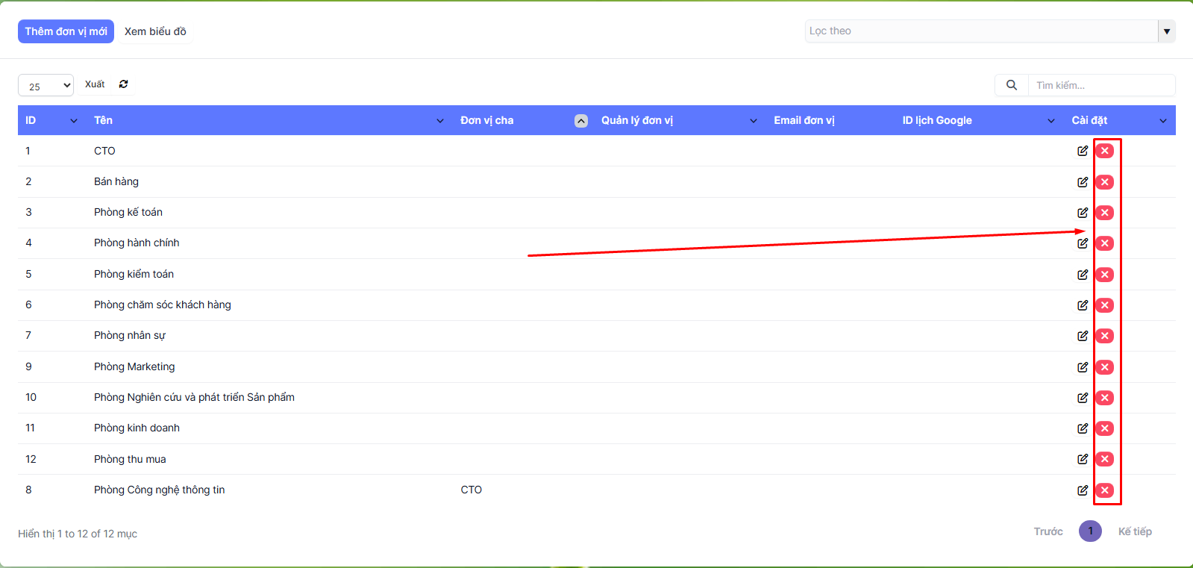Delete the Phòng thu mua unit

[1105, 459]
